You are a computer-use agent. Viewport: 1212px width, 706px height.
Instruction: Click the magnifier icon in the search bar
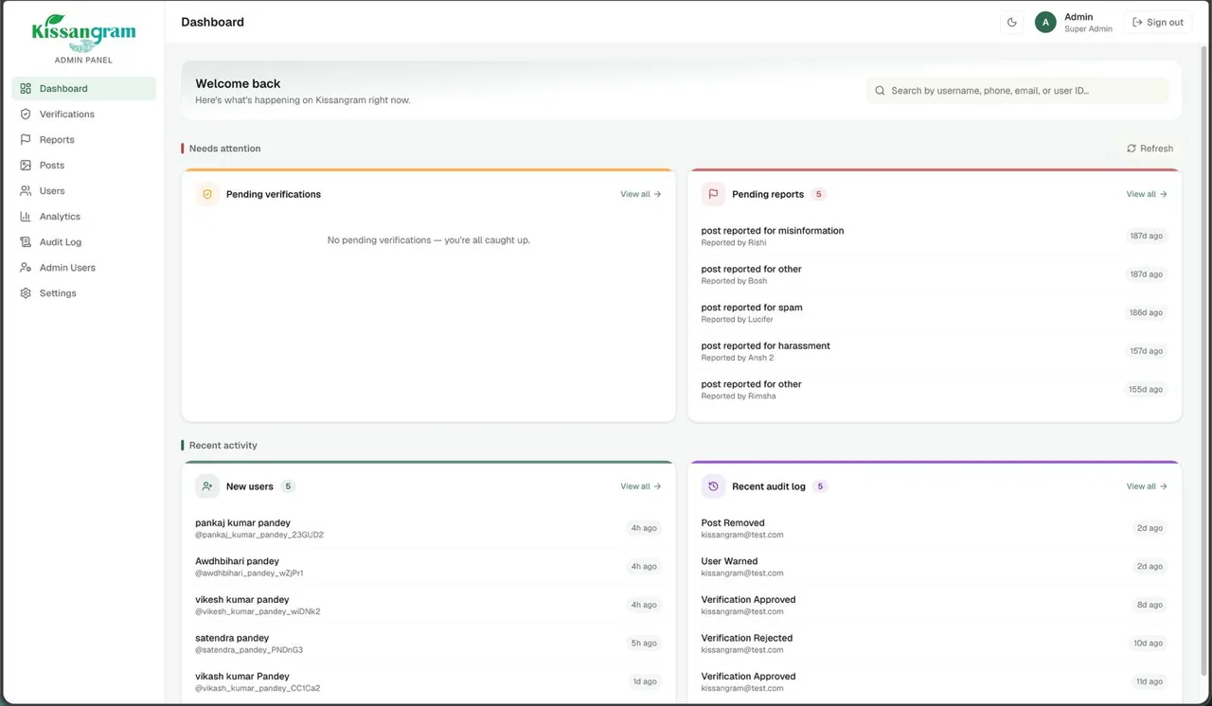(x=881, y=91)
